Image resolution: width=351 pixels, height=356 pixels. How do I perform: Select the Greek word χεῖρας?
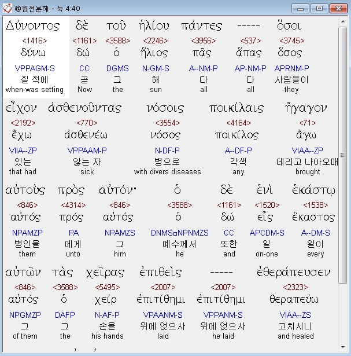(x=105, y=273)
